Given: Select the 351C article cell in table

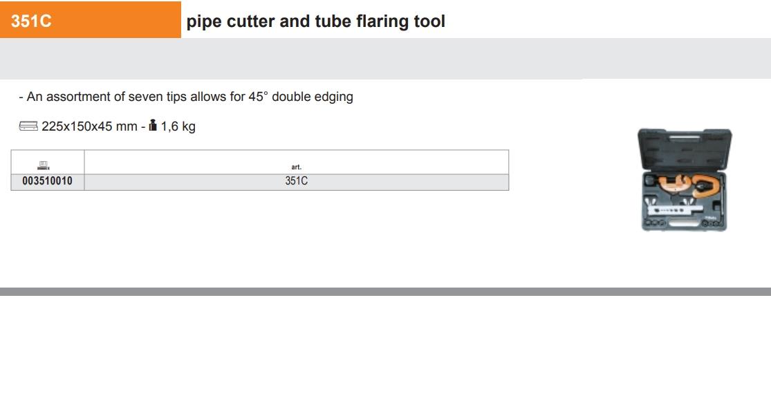Looking at the screenshot, I should 296,182.
